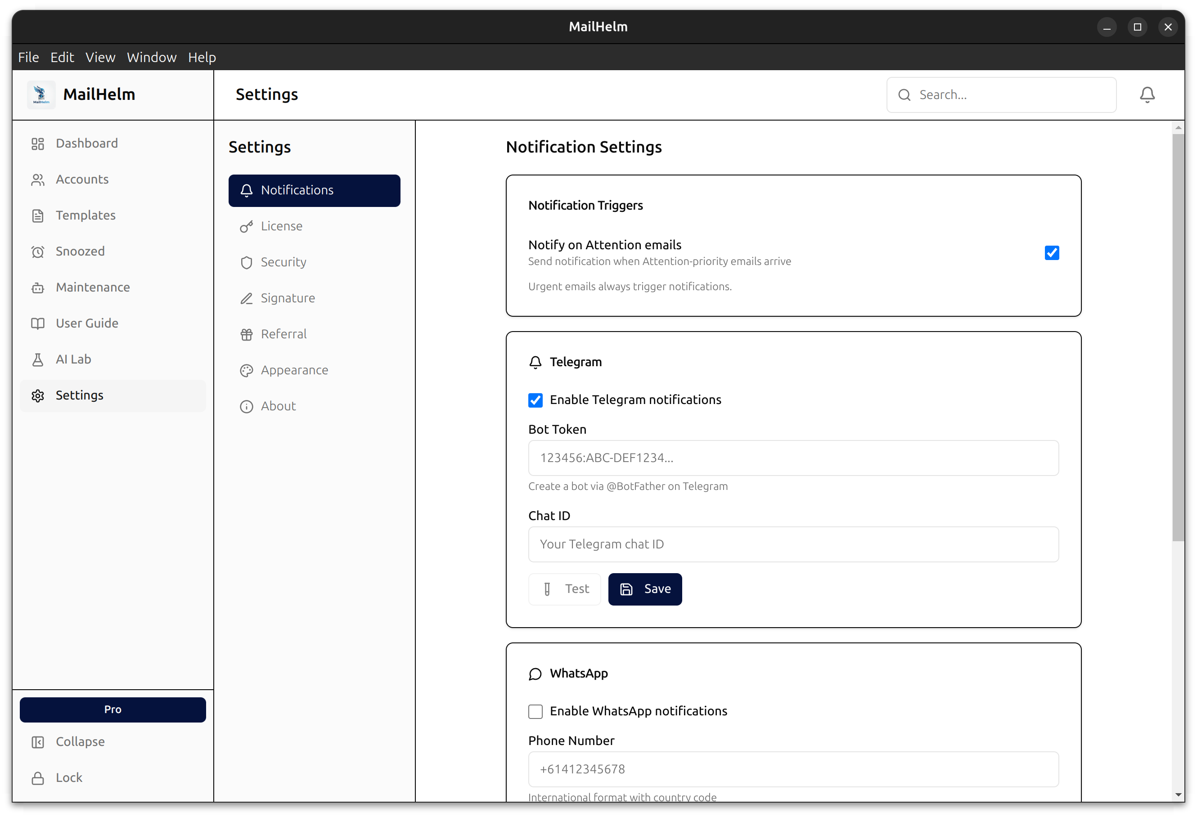Open the File menu
Viewport: 1197px width, 817px height.
[x=28, y=57]
